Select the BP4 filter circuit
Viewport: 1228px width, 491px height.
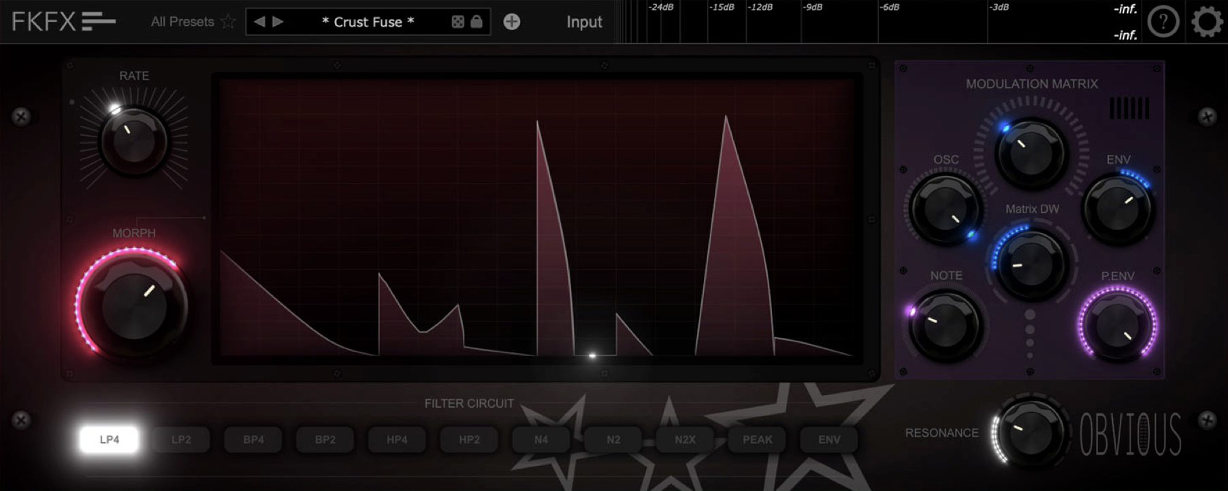click(x=253, y=439)
